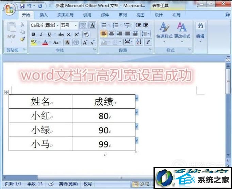Click the table cell containing 小红
This screenshot has height=189, width=232.
(x=40, y=116)
